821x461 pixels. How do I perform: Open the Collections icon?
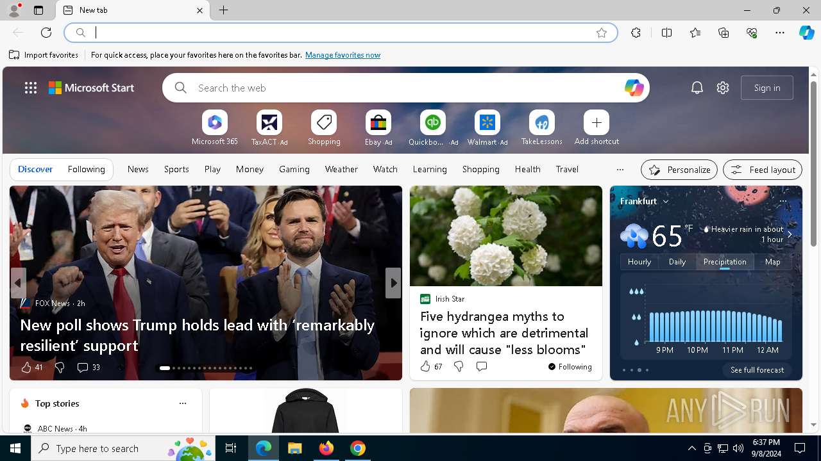point(724,33)
